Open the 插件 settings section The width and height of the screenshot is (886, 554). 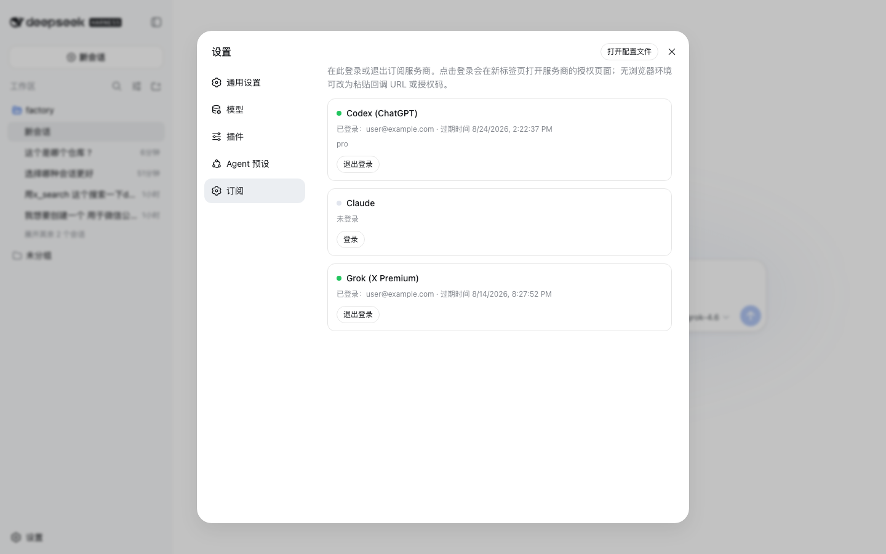point(255,137)
